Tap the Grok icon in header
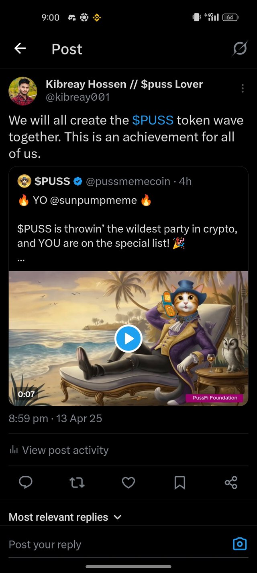 (x=240, y=49)
